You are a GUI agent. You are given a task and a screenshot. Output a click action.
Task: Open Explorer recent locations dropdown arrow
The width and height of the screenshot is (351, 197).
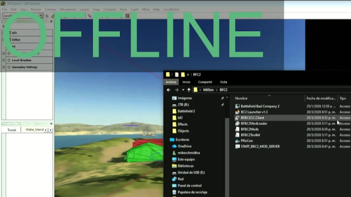click(183, 90)
